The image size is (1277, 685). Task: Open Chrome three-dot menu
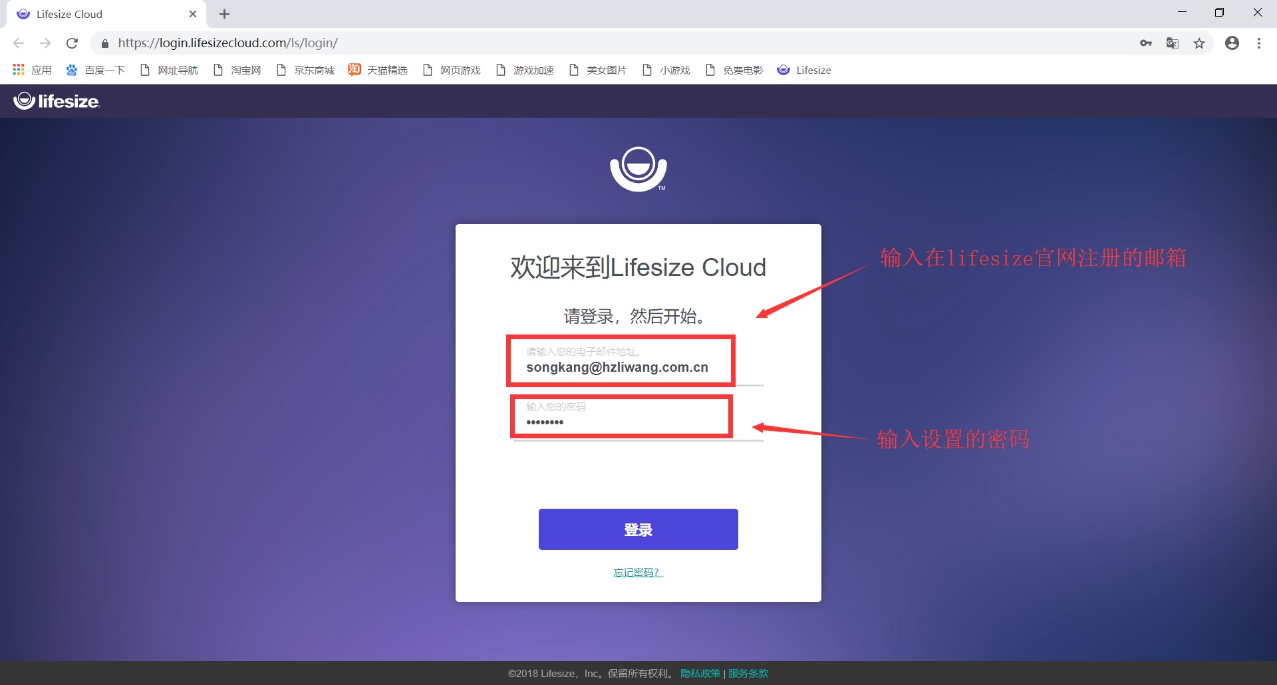click(x=1259, y=43)
